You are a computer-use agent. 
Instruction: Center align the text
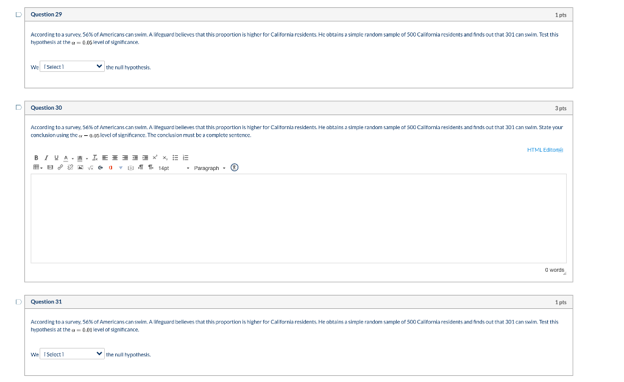(x=115, y=158)
